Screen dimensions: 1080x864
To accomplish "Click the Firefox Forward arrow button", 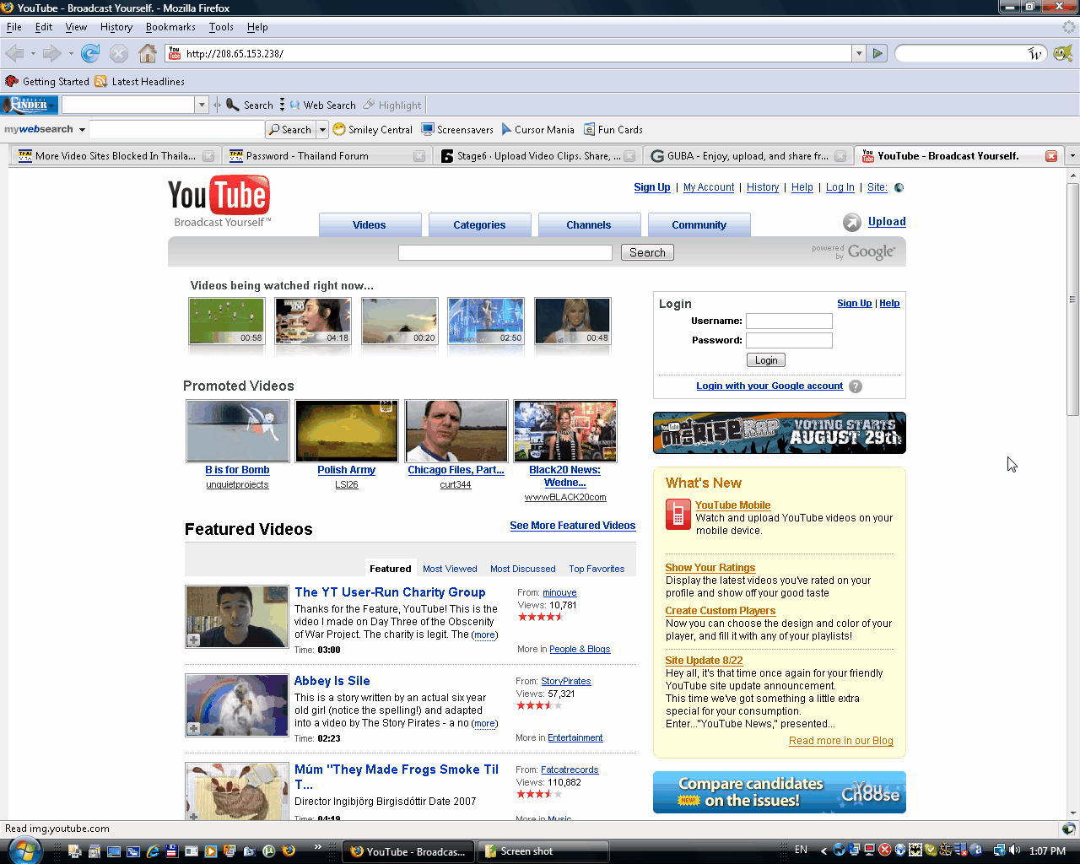I will click(51, 53).
